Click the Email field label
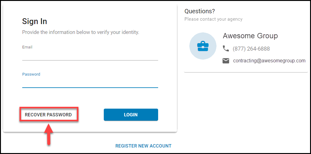 [27, 47]
